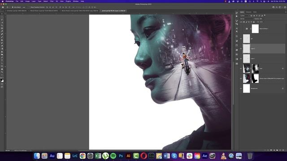Select the Pen tool

coord(2,58)
